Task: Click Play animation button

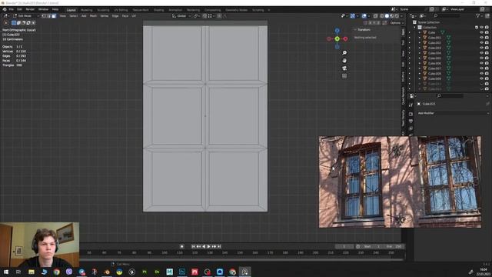Action: click(x=208, y=246)
